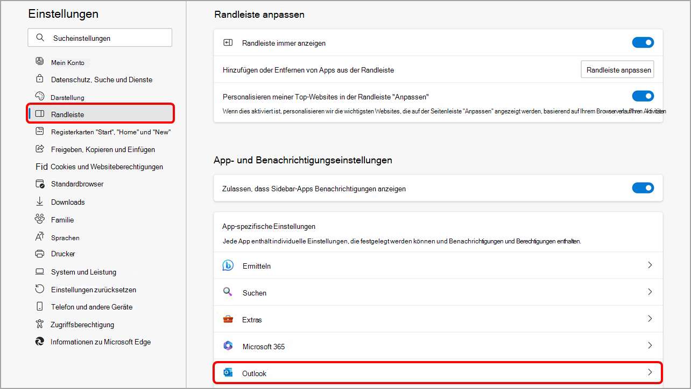Select Randleiste in the settings menu

pyautogui.click(x=100, y=114)
